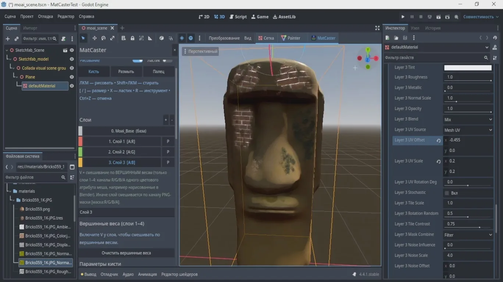Lock the selected node with the padlock icon
Image resolution: width=503 pixels, height=282 pixels.
pyautogui.click(x=132, y=38)
